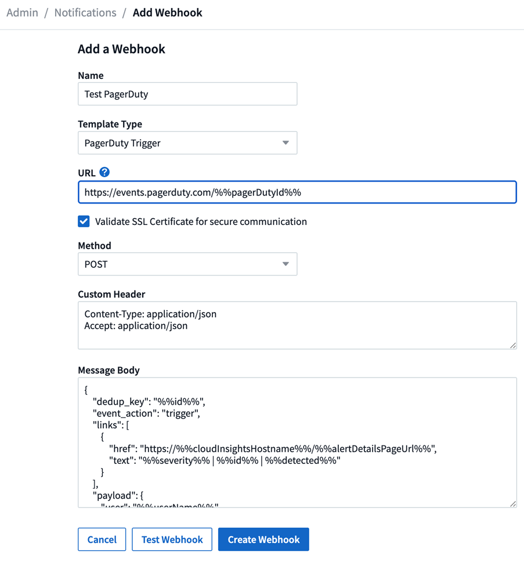
Task: Navigate to the Notifications breadcrumb
Action: pyautogui.click(x=85, y=13)
